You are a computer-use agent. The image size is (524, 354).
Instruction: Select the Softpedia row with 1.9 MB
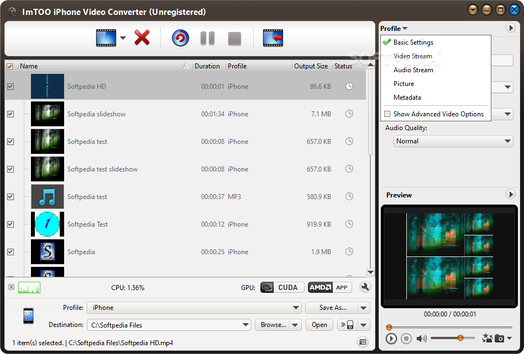[186, 252]
